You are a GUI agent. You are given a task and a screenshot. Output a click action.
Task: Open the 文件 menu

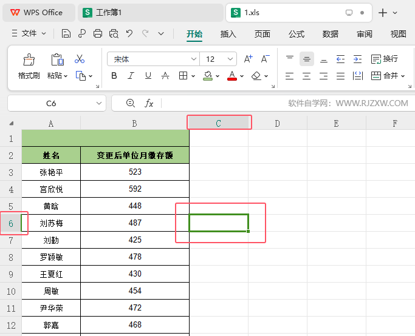29,33
